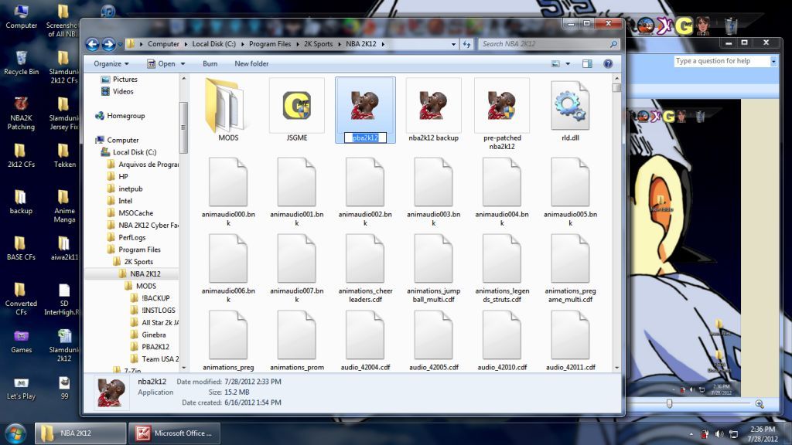792x445 pixels.
Task: Select animaudio000.bnk file icon
Action: pos(228,182)
